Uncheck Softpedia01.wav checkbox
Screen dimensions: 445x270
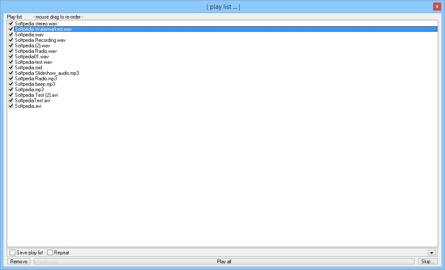click(x=11, y=57)
